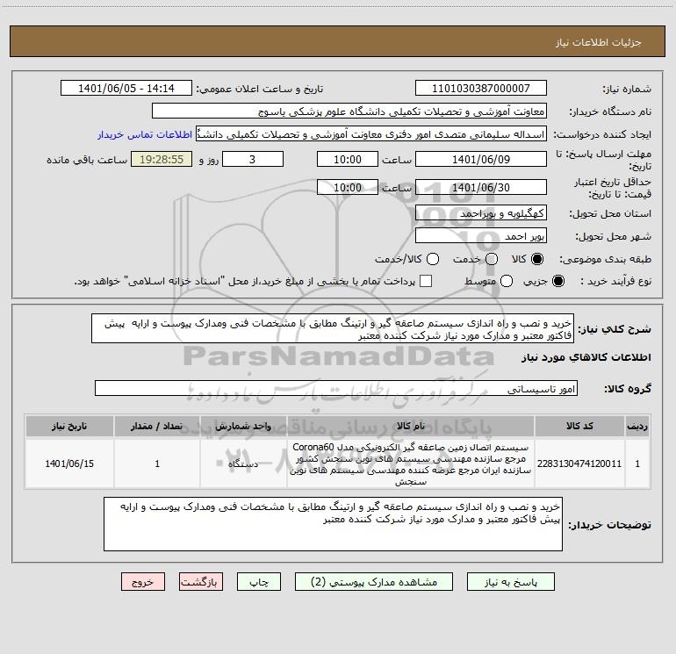The width and height of the screenshot is (676, 654).
Task: Click the جزئیات اطلاعات نیاز header title
Action: click(599, 42)
